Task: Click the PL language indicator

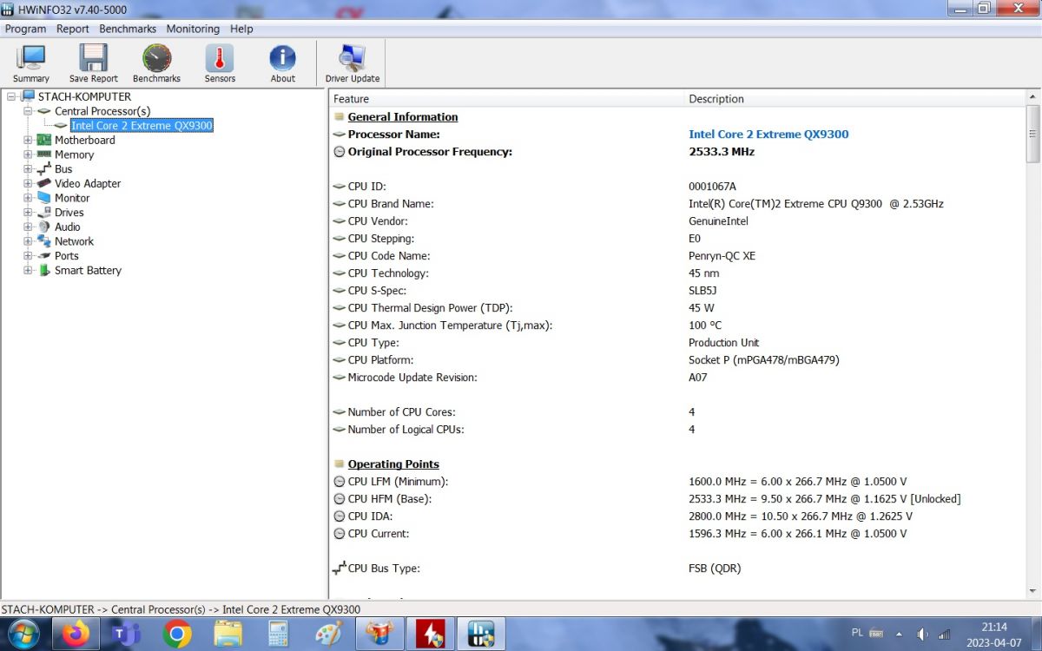Action: [x=857, y=634]
